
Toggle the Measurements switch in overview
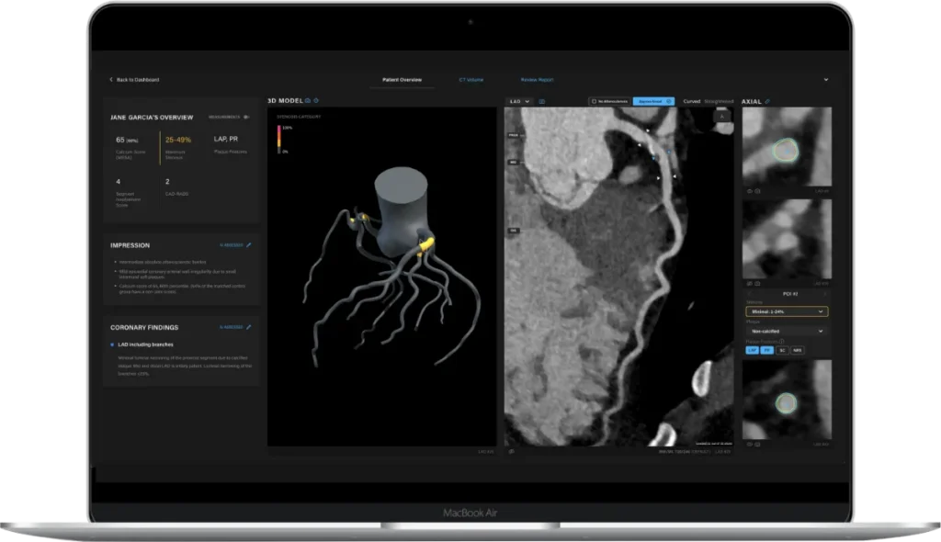246,117
